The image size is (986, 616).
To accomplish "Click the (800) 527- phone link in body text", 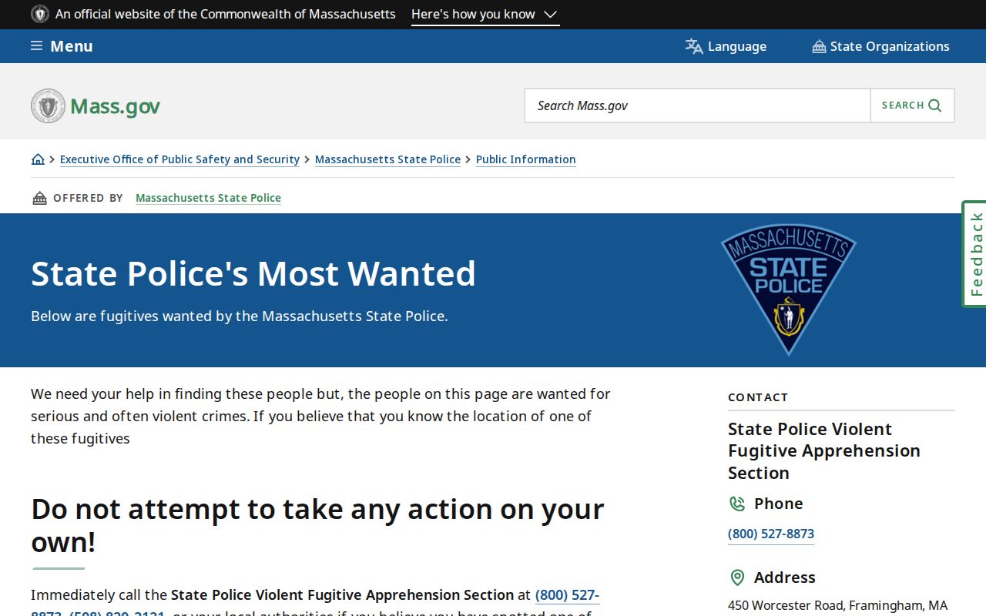I will tap(567, 595).
